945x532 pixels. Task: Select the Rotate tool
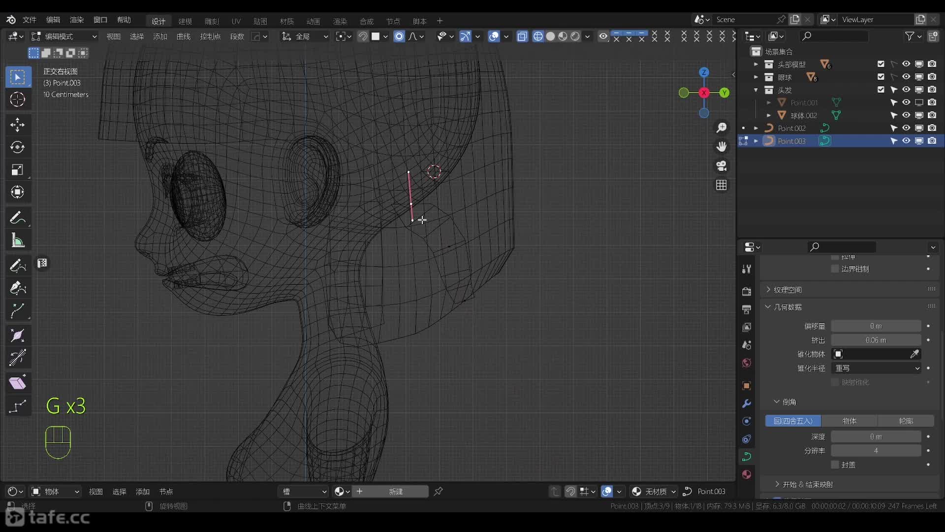[18, 147]
